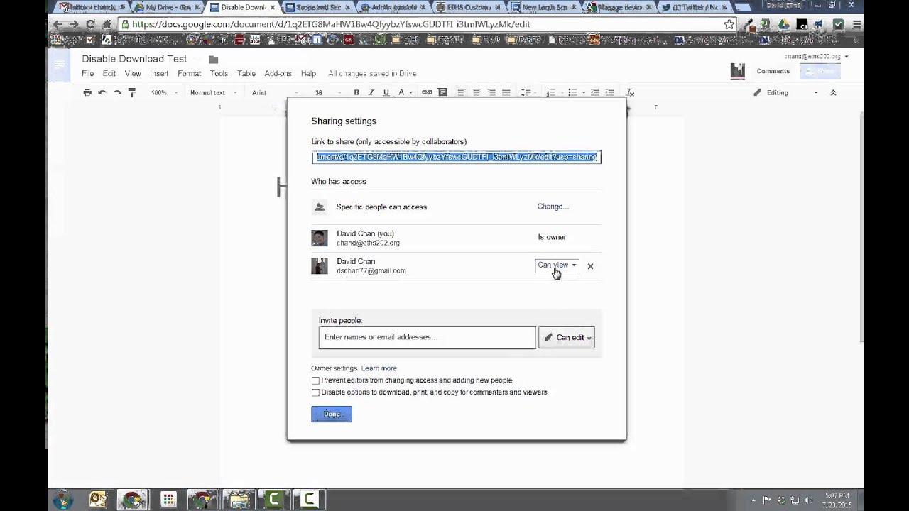Image resolution: width=909 pixels, height=511 pixels.
Task: Click the Comments button
Action: (x=773, y=71)
